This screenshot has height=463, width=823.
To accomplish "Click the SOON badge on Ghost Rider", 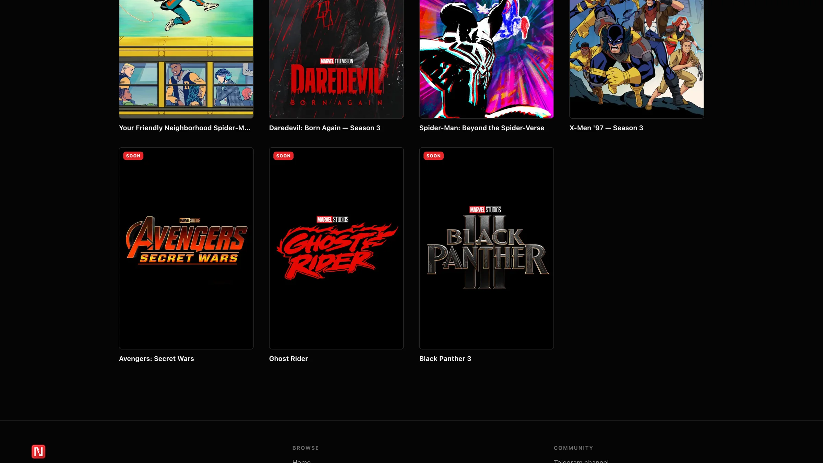I will click(284, 156).
